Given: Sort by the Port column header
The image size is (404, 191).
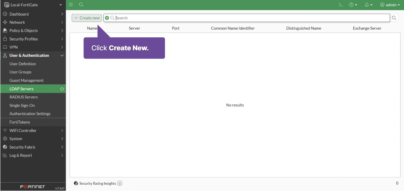Looking at the screenshot, I should [176, 28].
